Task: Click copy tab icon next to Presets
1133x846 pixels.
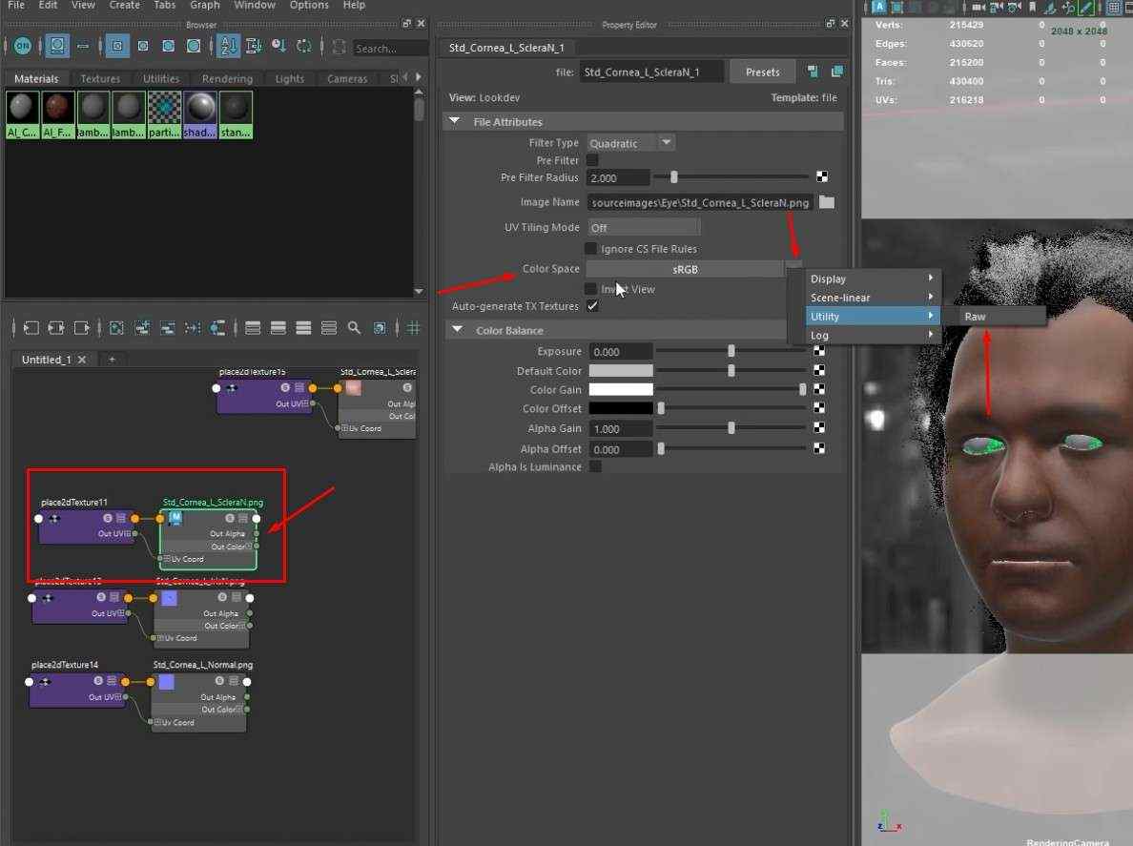Action: [836, 72]
